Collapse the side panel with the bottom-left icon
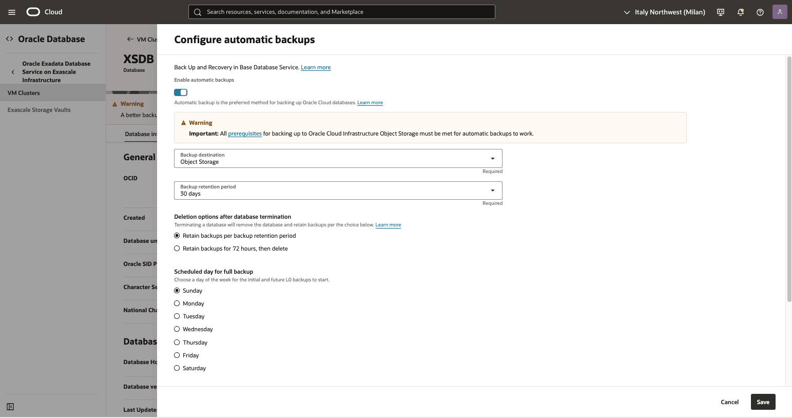792x418 pixels. [x=10, y=406]
